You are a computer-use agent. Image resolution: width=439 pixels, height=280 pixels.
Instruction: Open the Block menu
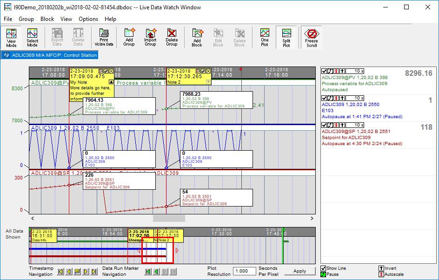(x=47, y=19)
